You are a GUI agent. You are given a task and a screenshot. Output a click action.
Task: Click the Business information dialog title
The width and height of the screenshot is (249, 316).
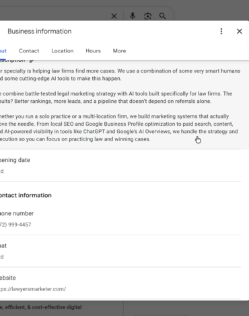point(40,32)
